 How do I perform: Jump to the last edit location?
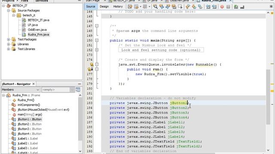130,7
